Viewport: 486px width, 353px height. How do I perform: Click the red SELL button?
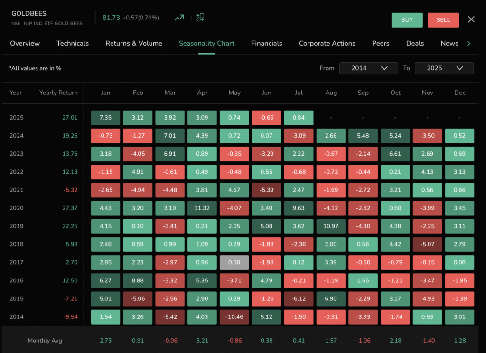(x=443, y=20)
